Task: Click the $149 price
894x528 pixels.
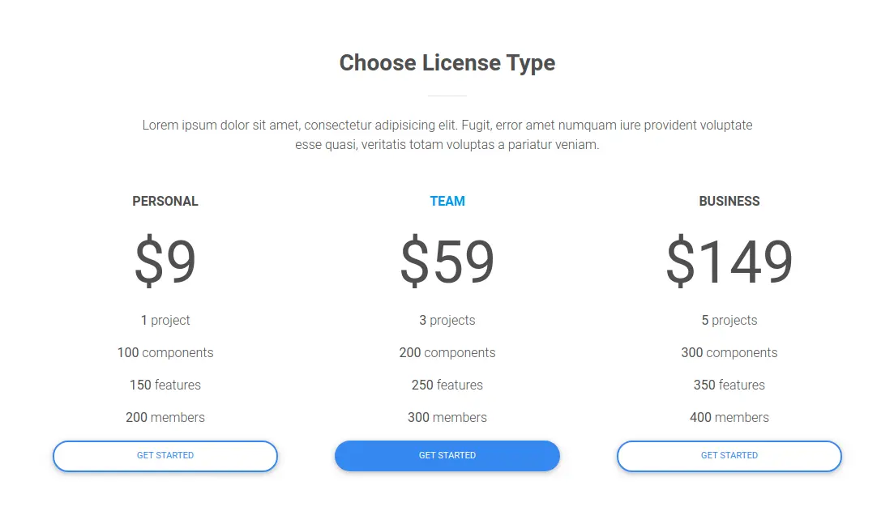Action: [x=729, y=262]
